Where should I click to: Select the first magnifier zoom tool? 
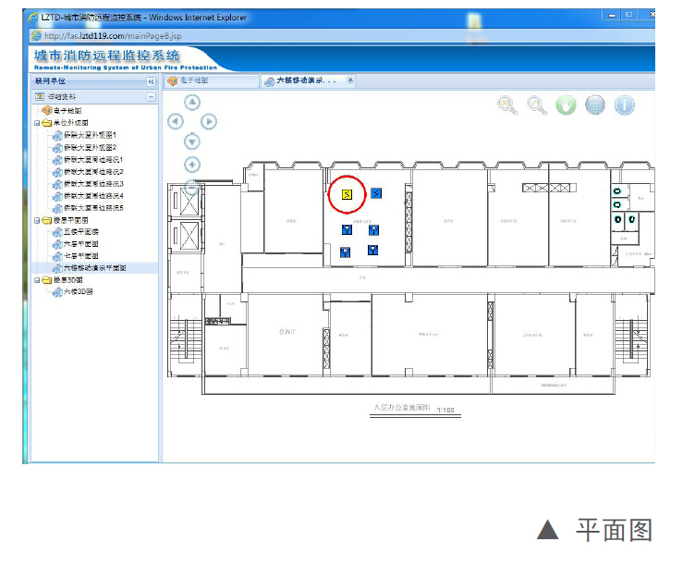507,105
